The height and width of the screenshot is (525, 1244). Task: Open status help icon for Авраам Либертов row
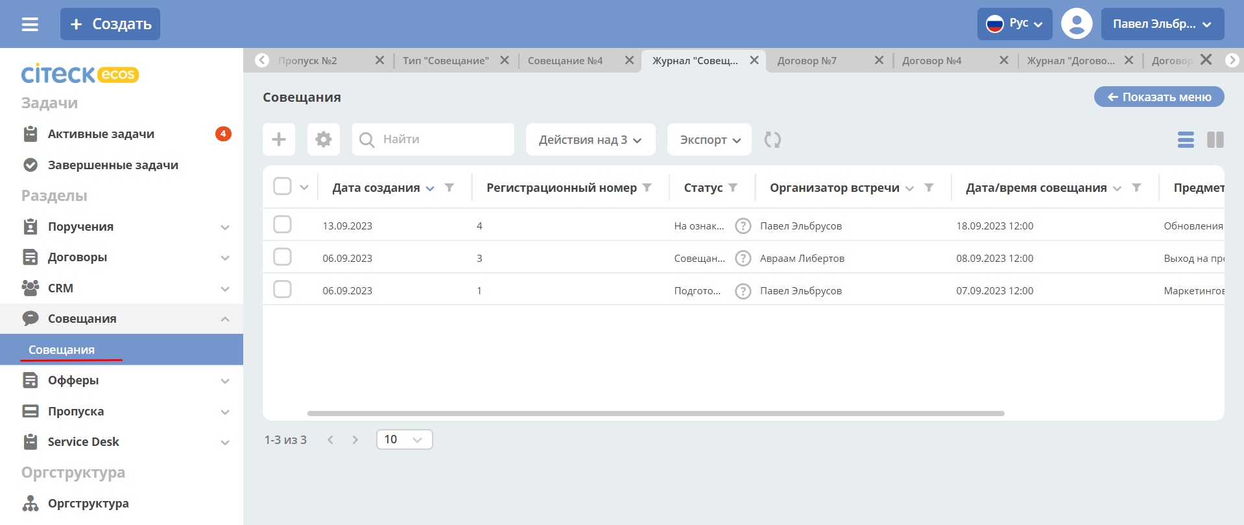(x=743, y=258)
